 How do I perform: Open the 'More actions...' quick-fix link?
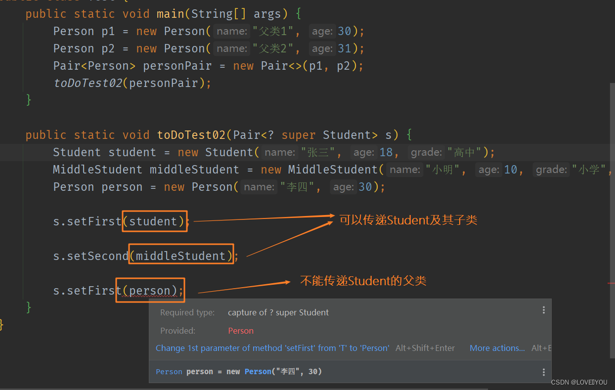497,348
